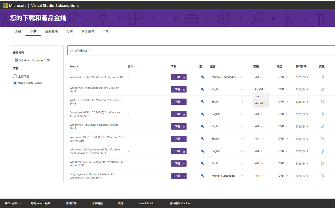The width and height of the screenshot is (335, 208).
Task: Download Windows SDK (10.0.28000)
Action: pos(178,139)
